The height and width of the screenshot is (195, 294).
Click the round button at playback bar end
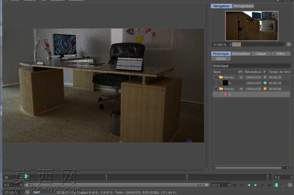pyautogui.click(x=290, y=185)
